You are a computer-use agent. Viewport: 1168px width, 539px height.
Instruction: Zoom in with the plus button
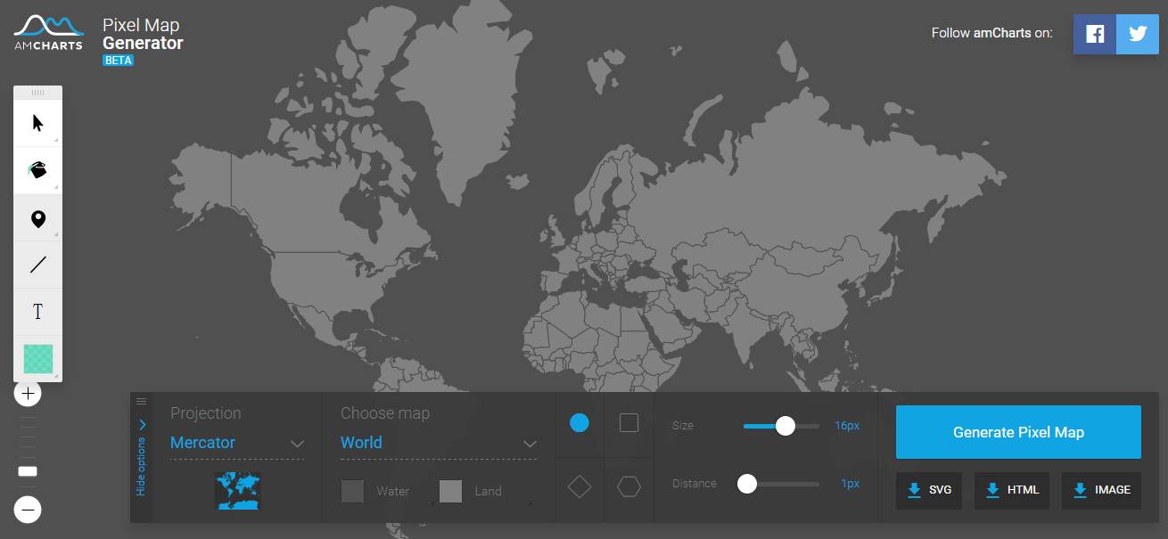click(28, 393)
